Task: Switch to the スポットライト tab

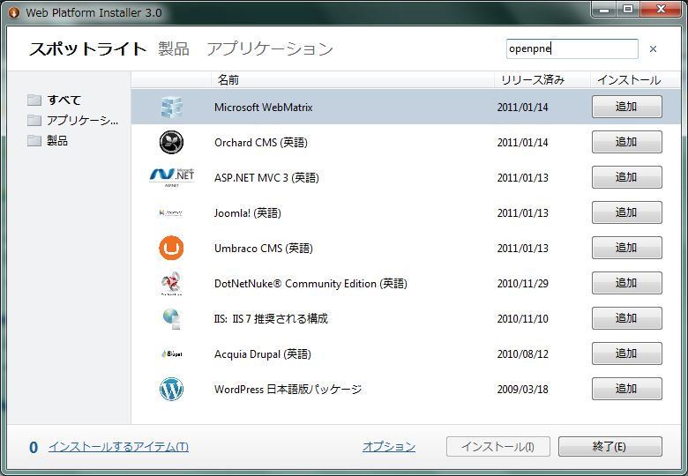Action: pos(87,49)
